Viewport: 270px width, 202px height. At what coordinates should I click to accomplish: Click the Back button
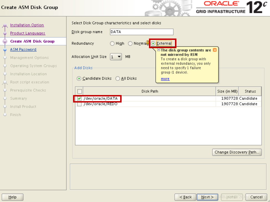click(185, 197)
